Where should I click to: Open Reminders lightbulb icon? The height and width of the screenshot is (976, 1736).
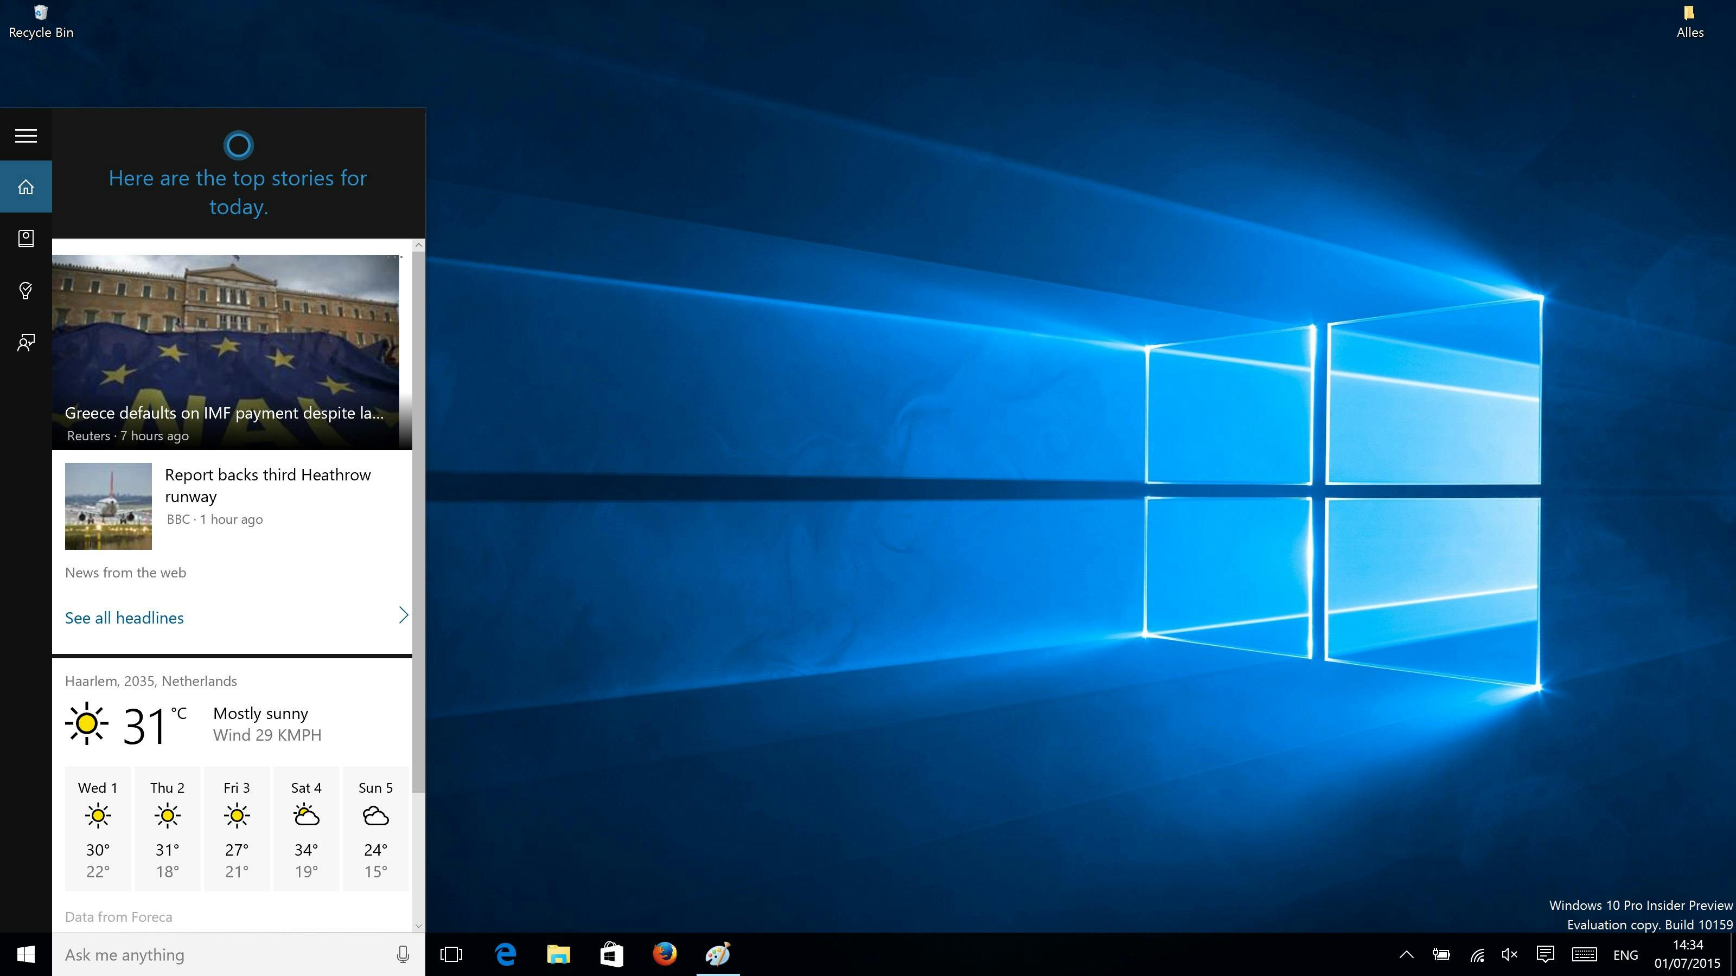[x=25, y=290]
